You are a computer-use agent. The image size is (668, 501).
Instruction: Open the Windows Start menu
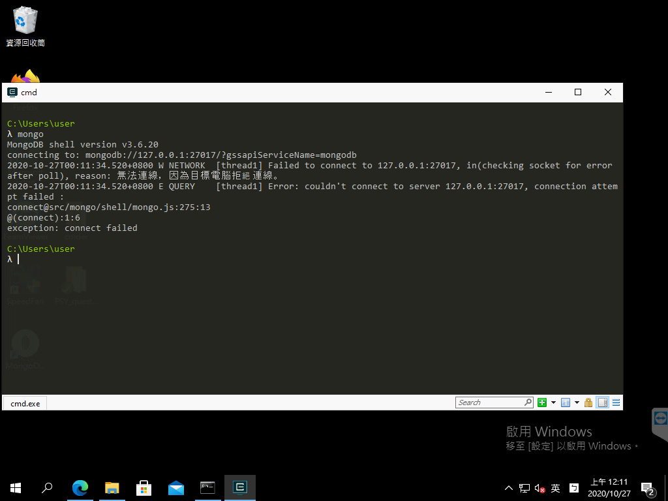click(x=16, y=488)
